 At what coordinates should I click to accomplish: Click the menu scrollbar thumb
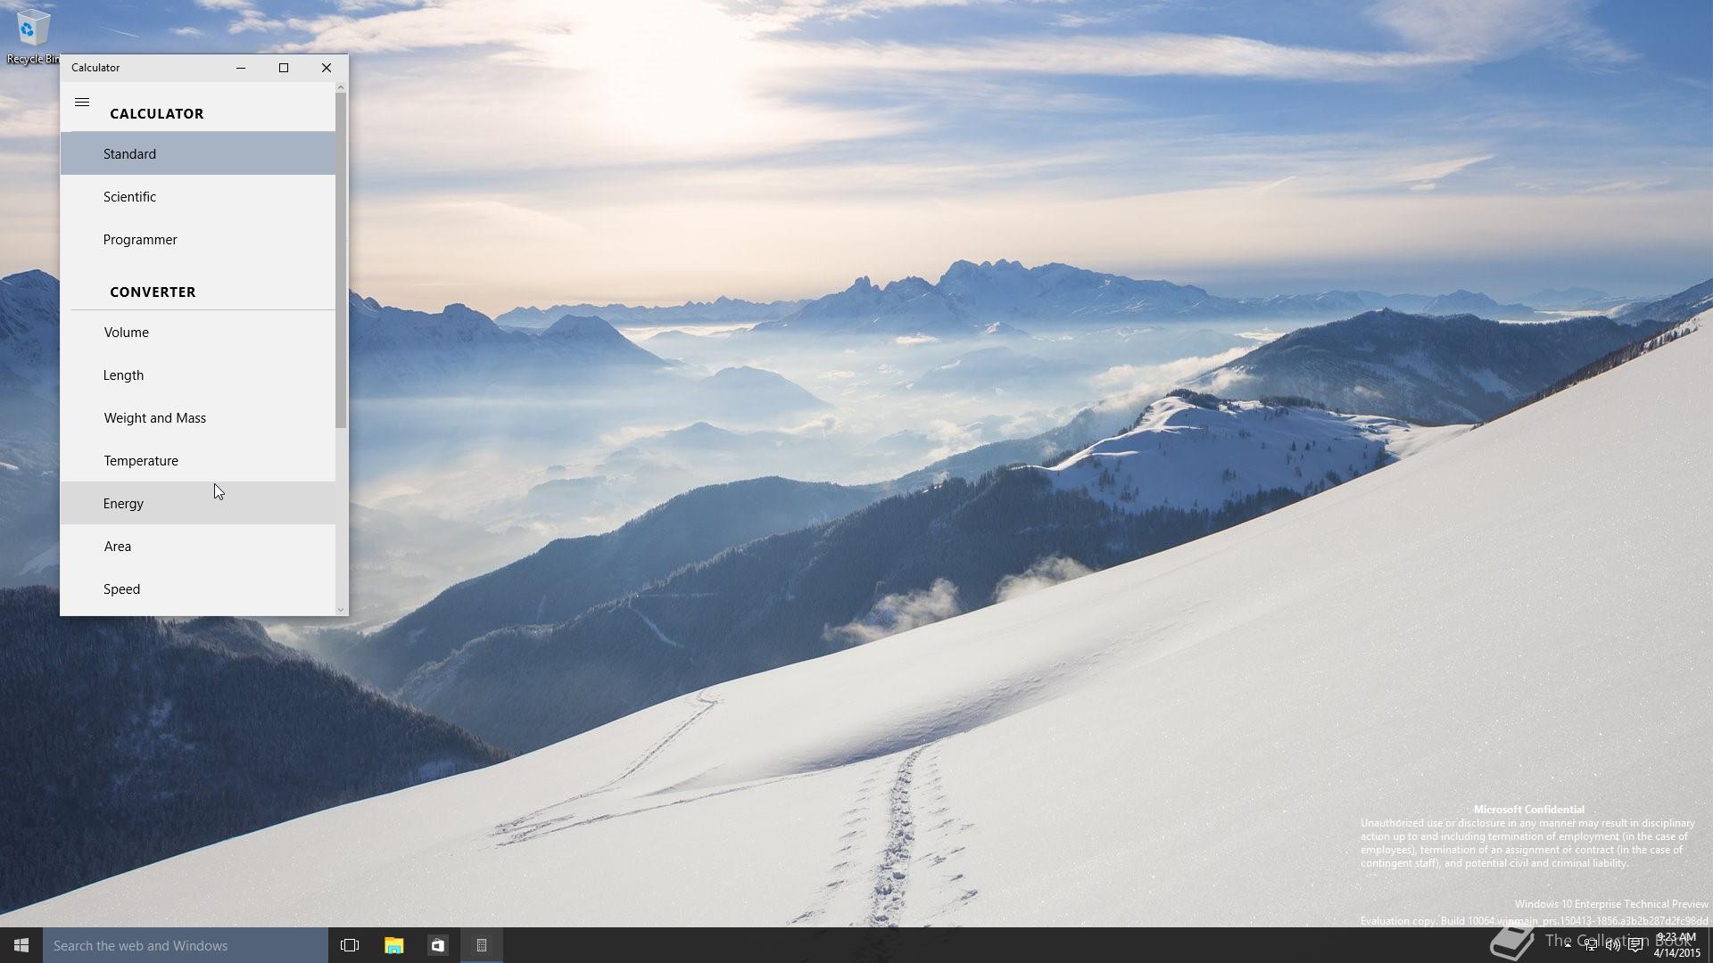pos(341,260)
